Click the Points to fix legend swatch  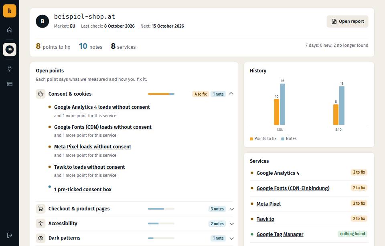(x=251, y=139)
